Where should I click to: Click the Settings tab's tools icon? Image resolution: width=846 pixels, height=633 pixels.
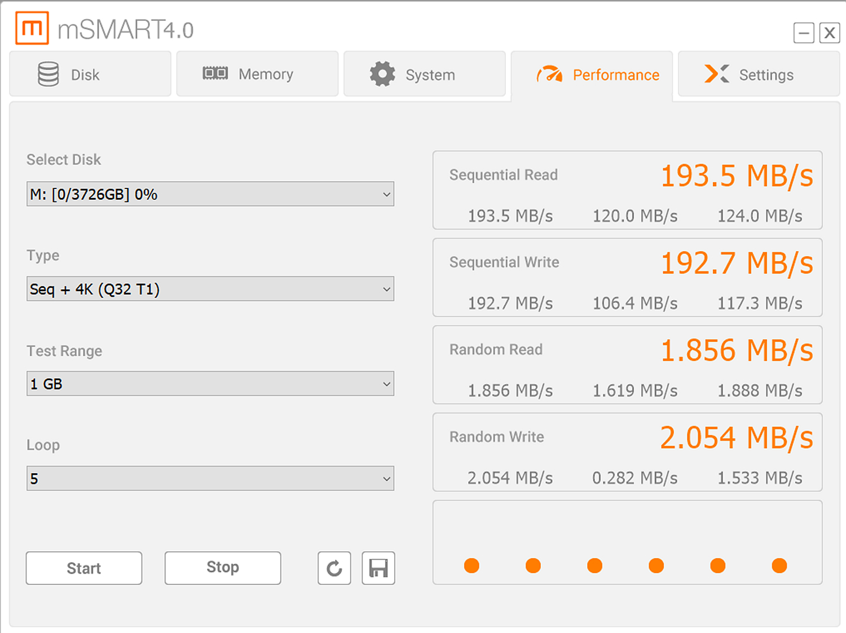(x=717, y=74)
